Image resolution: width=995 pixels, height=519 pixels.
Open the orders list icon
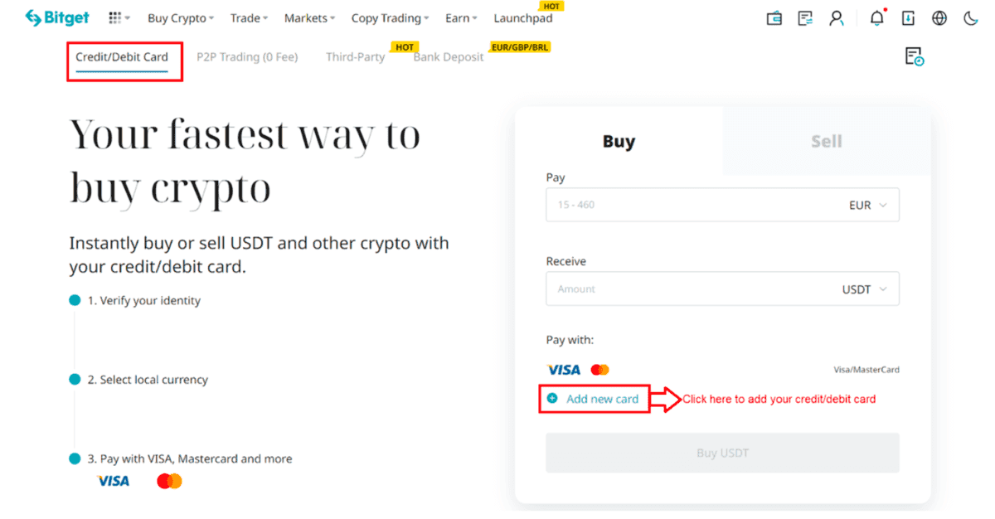[x=805, y=18]
